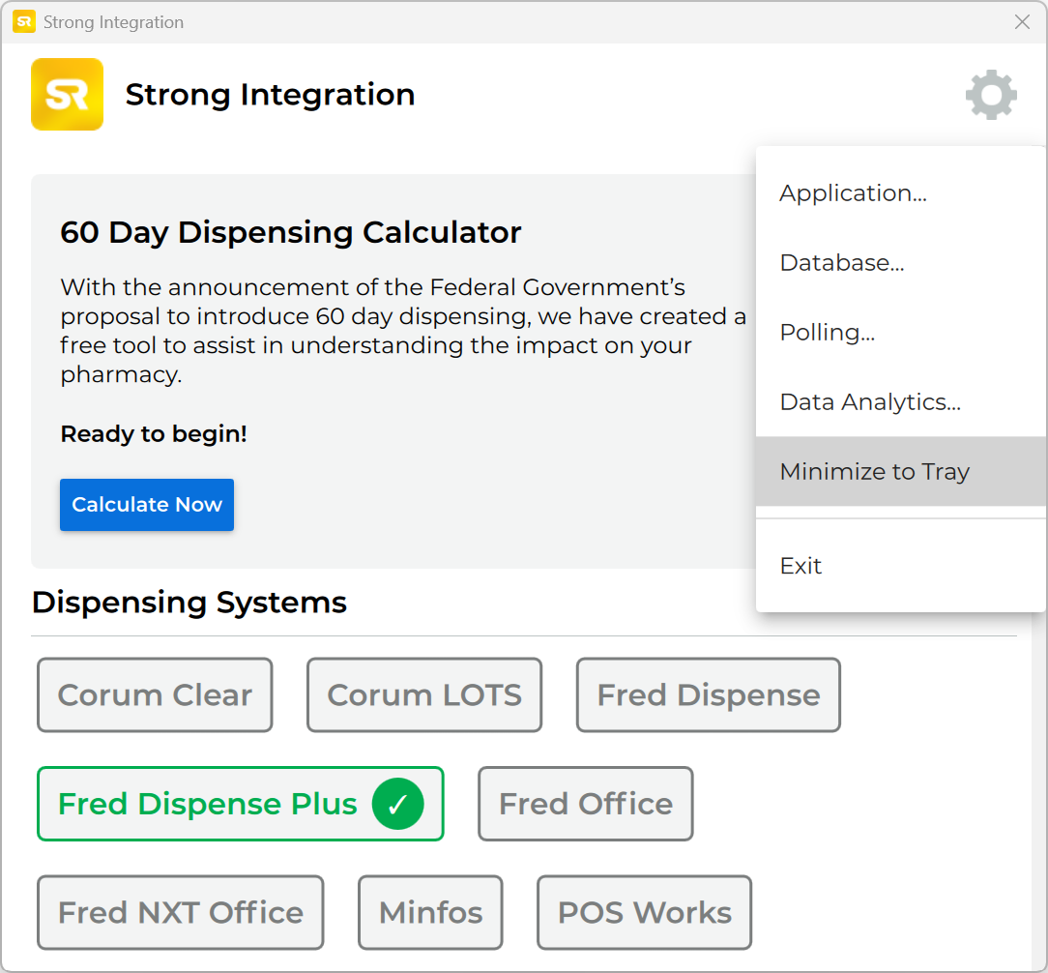This screenshot has width=1048, height=973.
Task: Select the Minfos dispensing system
Action: (430, 913)
